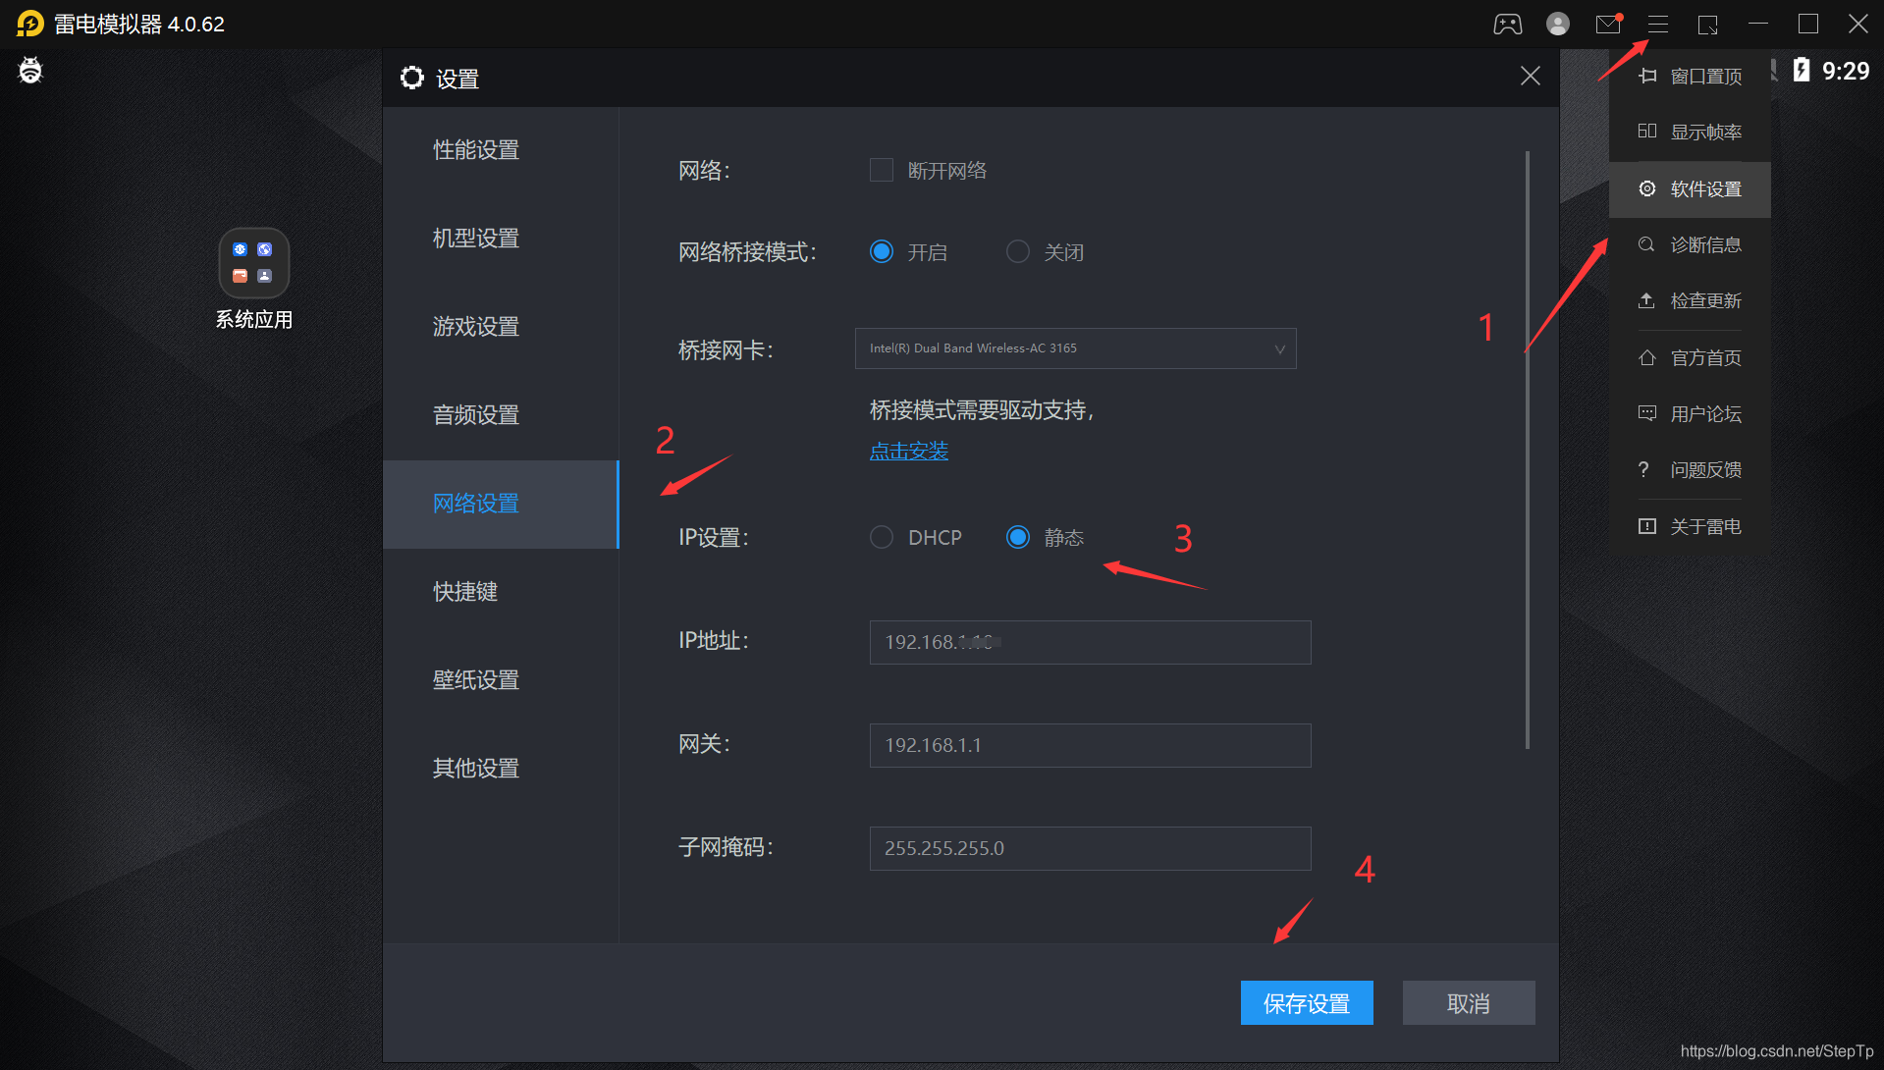Click the magnifier icon next to 诊断信息

click(x=1647, y=244)
